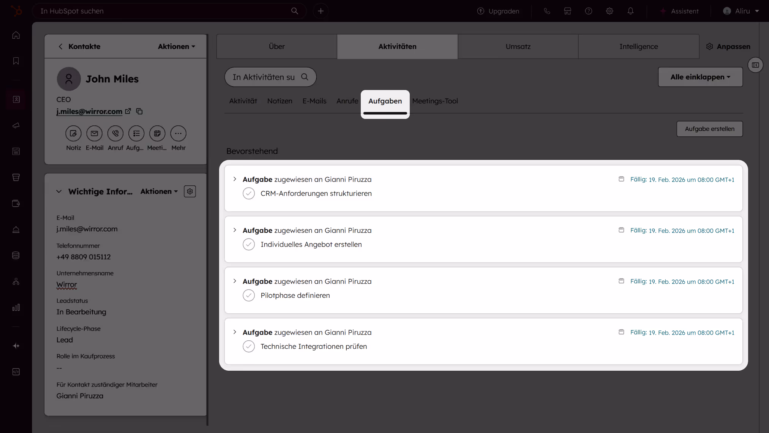The height and width of the screenshot is (433, 769).
Task: Open the Anpassen customization option
Action: [x=728, y=46]
